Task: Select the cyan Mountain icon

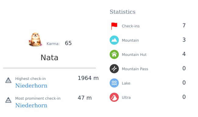Action: click(x=114, y=40)
